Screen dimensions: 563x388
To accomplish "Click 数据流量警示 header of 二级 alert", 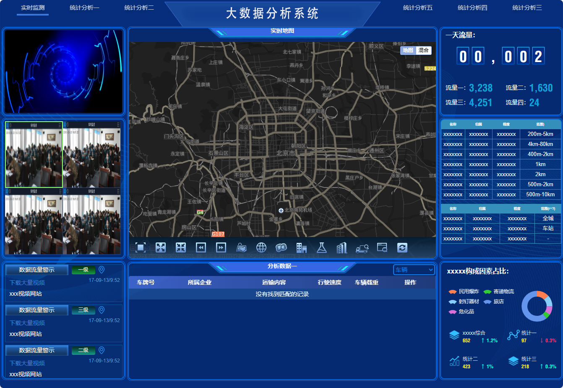I will (36, 350).
